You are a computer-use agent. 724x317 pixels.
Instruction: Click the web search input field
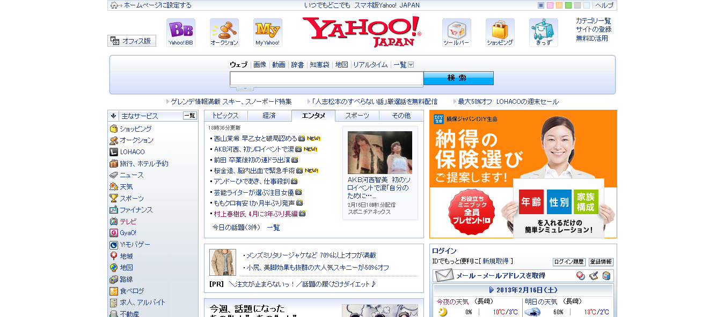[x=327, y=79]
